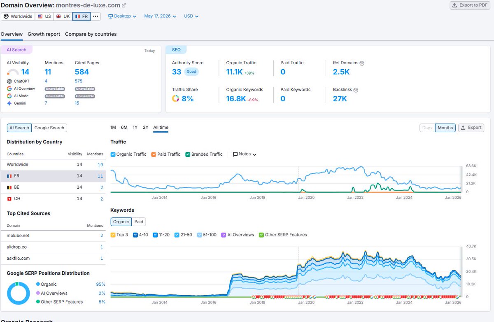
Task: Select the Organic keywords toggle
Action: click(x=121, y=222)
